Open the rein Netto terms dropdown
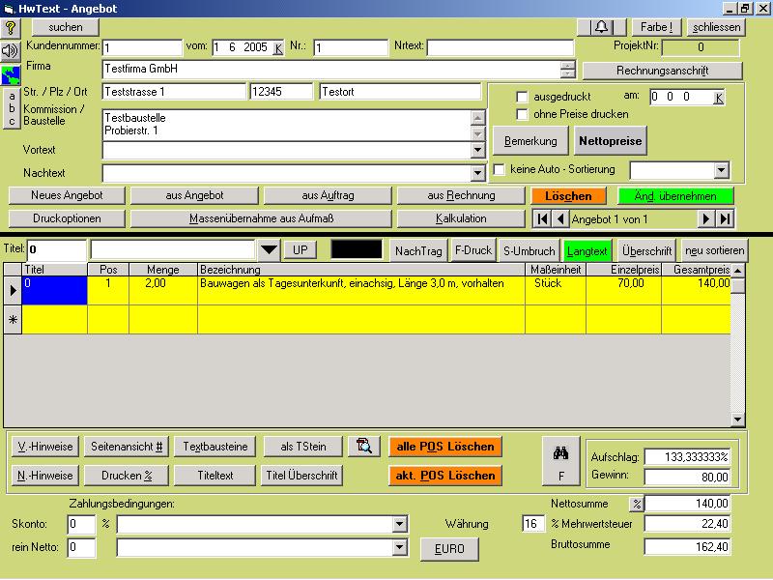The image size is (773, 580). (x=400, y=547)
